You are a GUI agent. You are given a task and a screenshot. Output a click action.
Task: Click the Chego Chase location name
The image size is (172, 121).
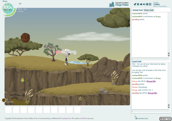tap(122, 5)
